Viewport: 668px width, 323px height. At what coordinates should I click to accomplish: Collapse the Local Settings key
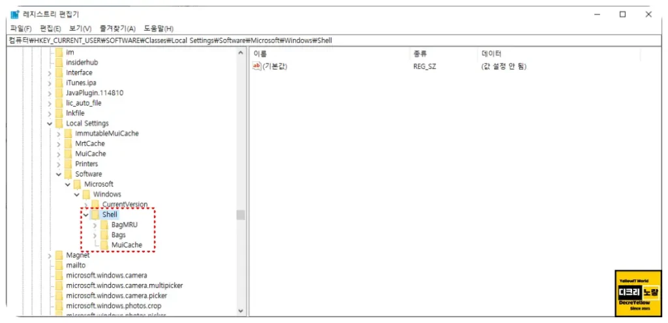click(x=50, y=124)
